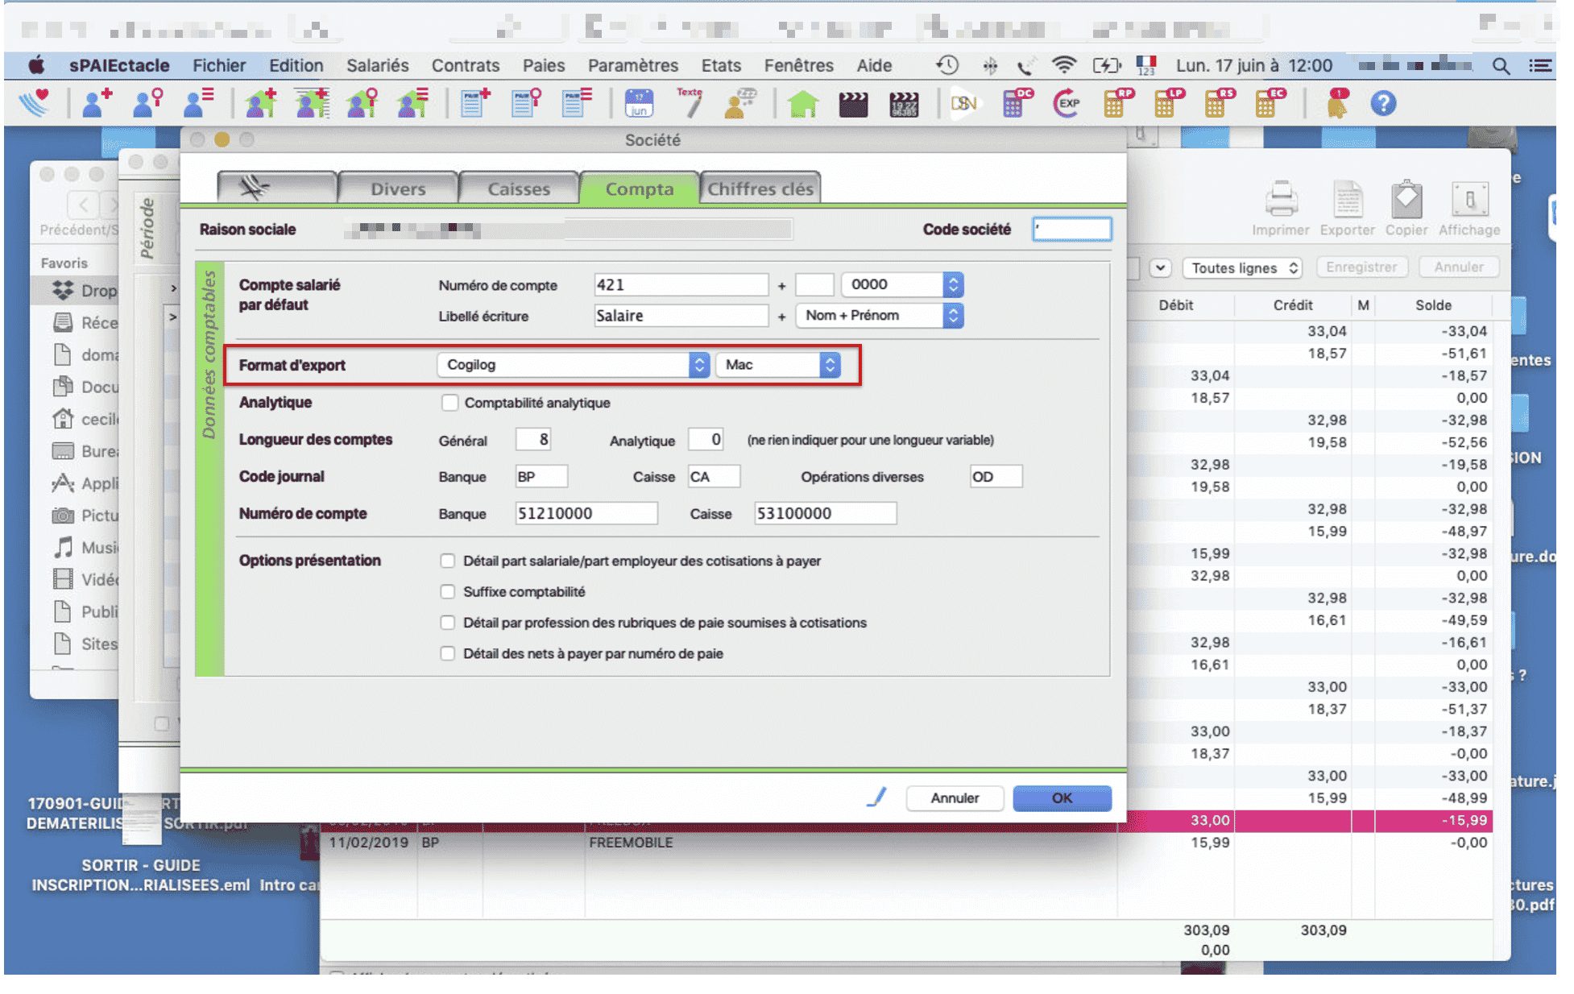Open the blue help question mark icon
1574x994 pixels.
[x=1382, y=103]
